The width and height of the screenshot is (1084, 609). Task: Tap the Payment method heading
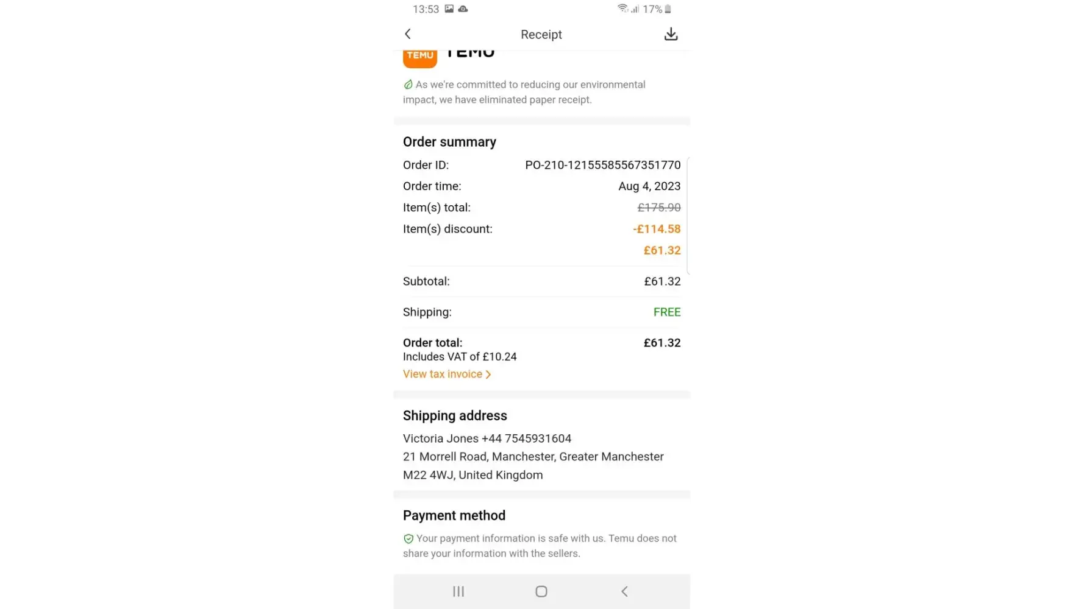point(454,515)
